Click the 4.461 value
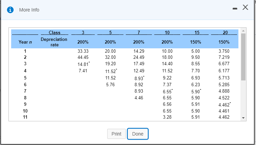Image resolution: width=256 pixels, height=145 pixels. click(x=224, y=111)
